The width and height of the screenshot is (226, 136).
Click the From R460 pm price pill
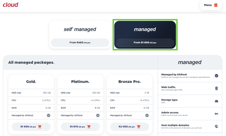pyautogui.click(x=80, y=43)
